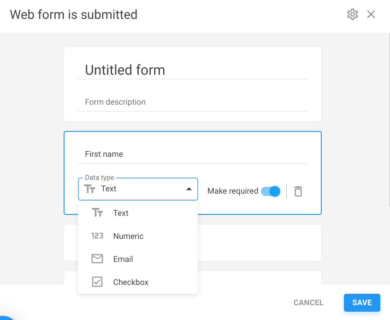Click the text type icon in Data type field
The height and width of the screenshot is (320, 390).
point(90,189)
